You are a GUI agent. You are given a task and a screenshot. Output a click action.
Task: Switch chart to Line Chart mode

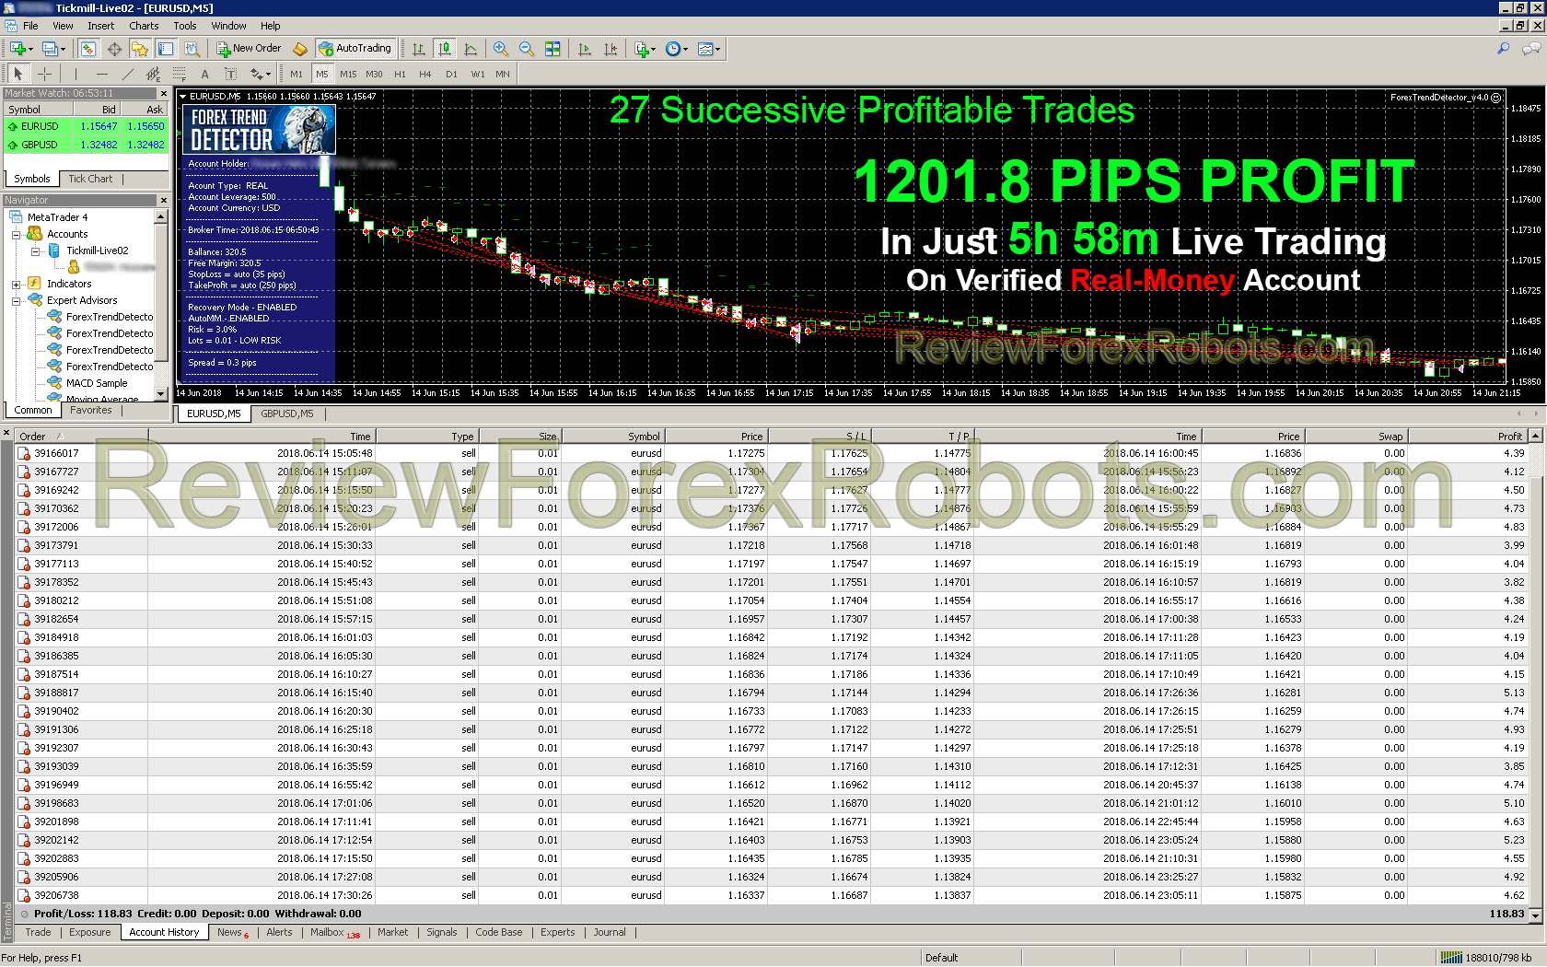pyautogui.click(x=471, y=49)
